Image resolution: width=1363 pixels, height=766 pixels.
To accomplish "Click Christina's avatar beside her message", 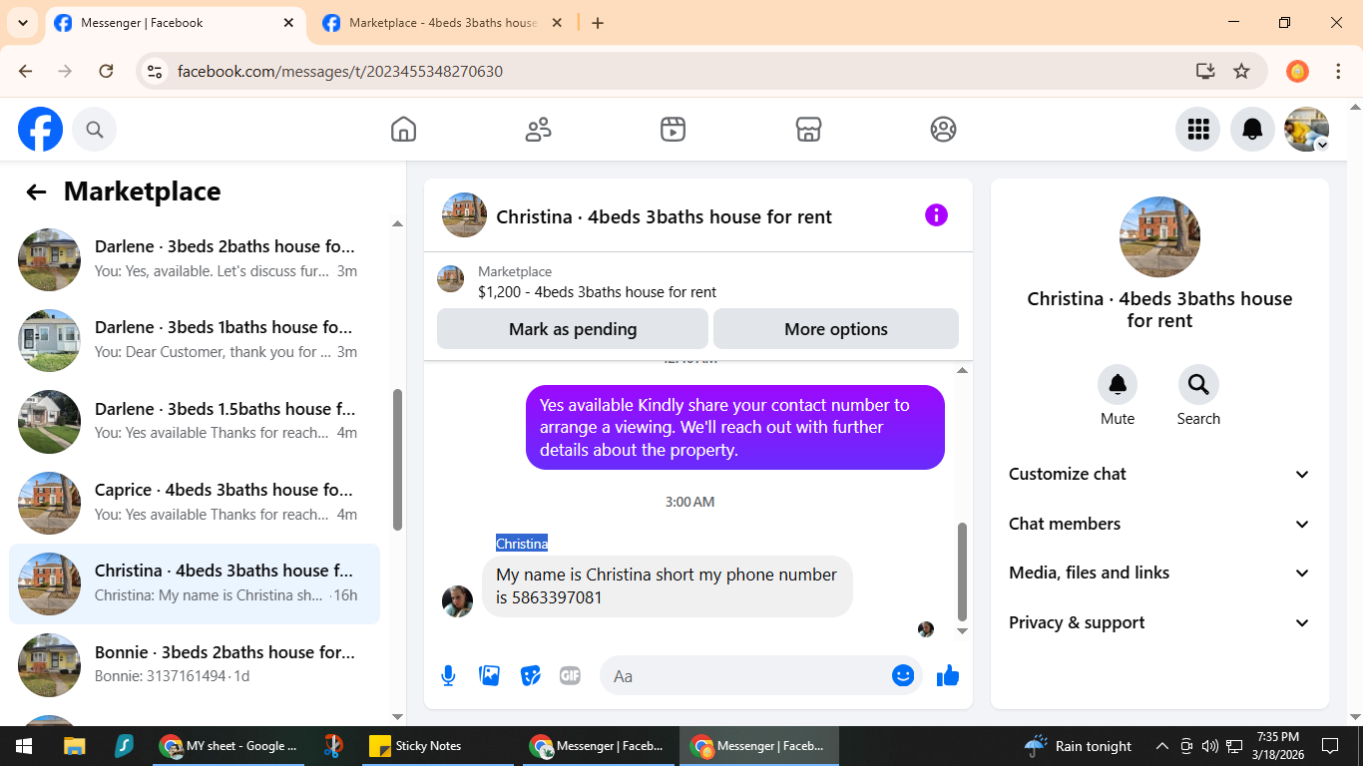I will pyautogui.click(x=457, y=601).
